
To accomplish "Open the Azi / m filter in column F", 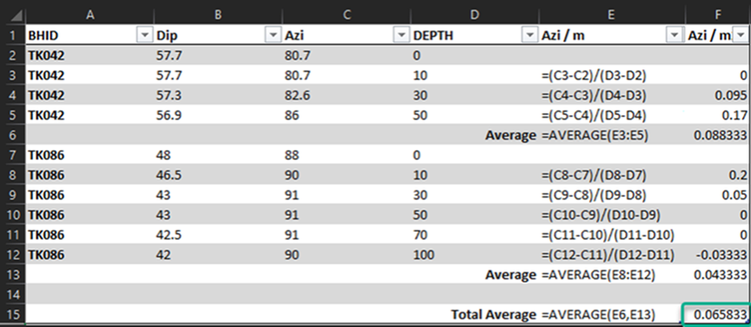I will [741, 35].
